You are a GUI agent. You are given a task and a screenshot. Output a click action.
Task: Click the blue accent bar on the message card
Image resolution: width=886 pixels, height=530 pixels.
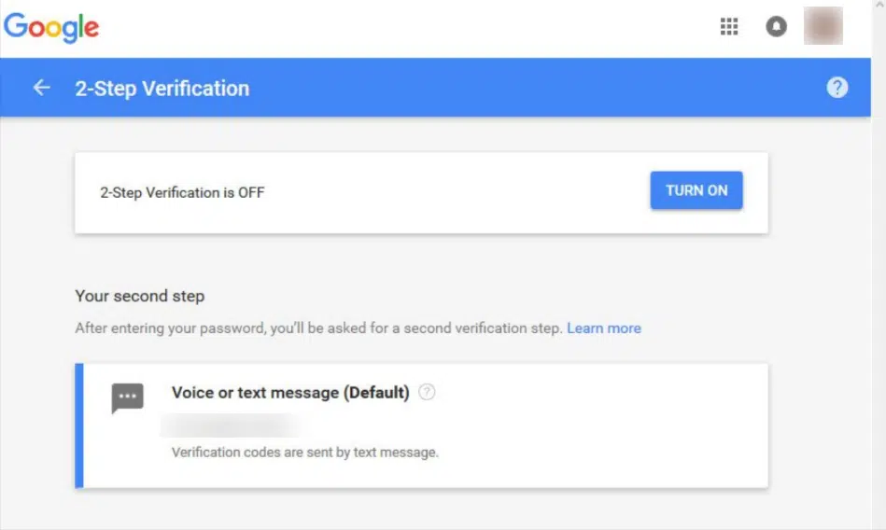(x=79, y=425)
